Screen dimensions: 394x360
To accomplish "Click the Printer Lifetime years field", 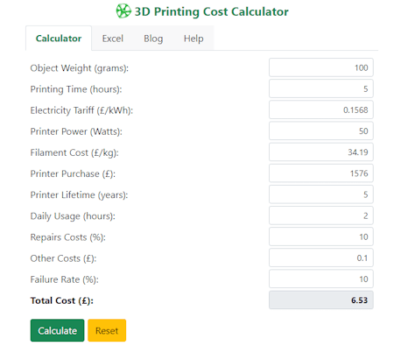I will [x=321, y=194].
